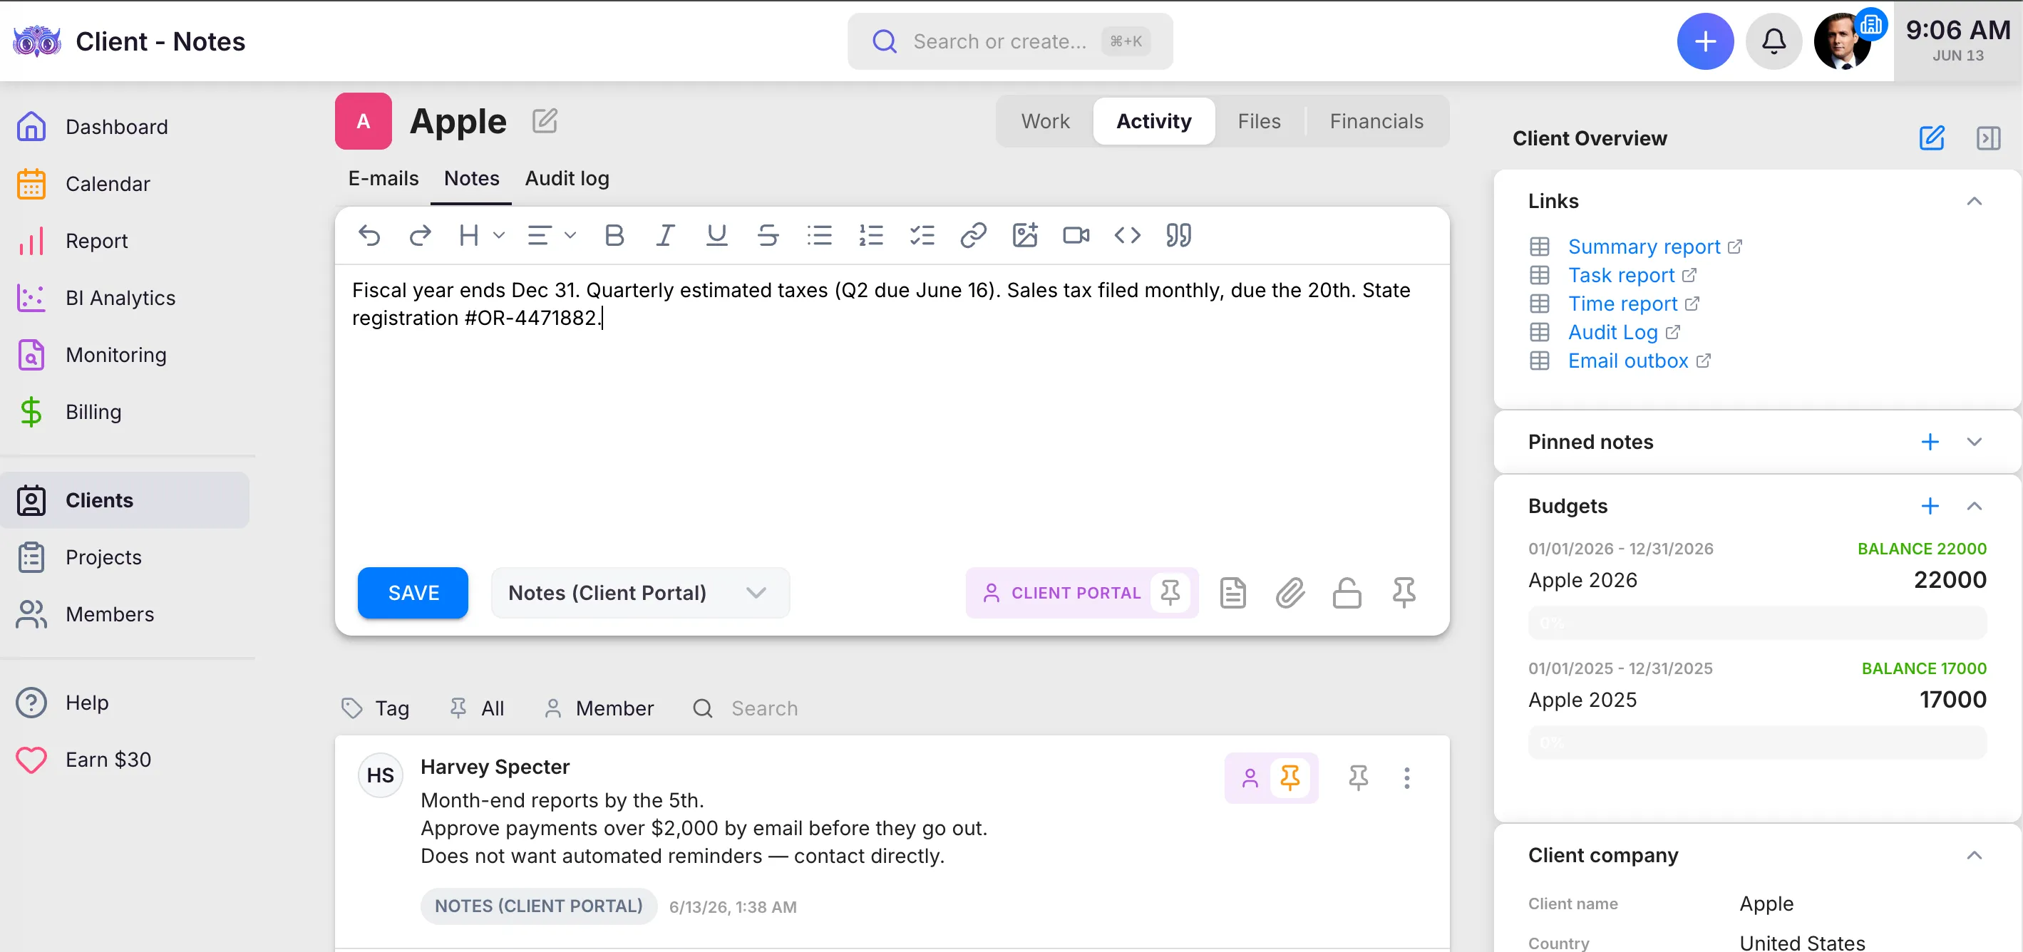
Task: Open notifications bell
Action: pyautogui.click(x=1774, y=41)
